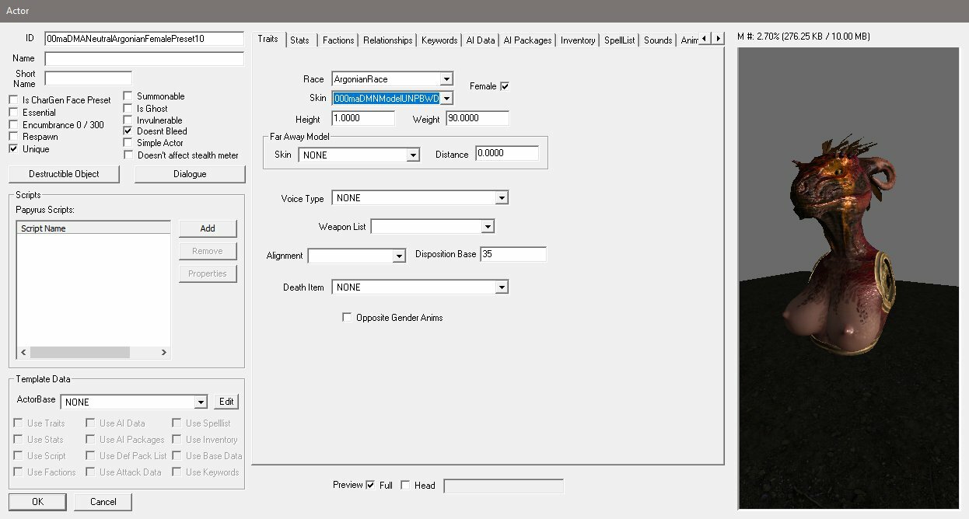Enable Doesn't affect stealth meter
The image size is (969, 519).
[128, 155]
